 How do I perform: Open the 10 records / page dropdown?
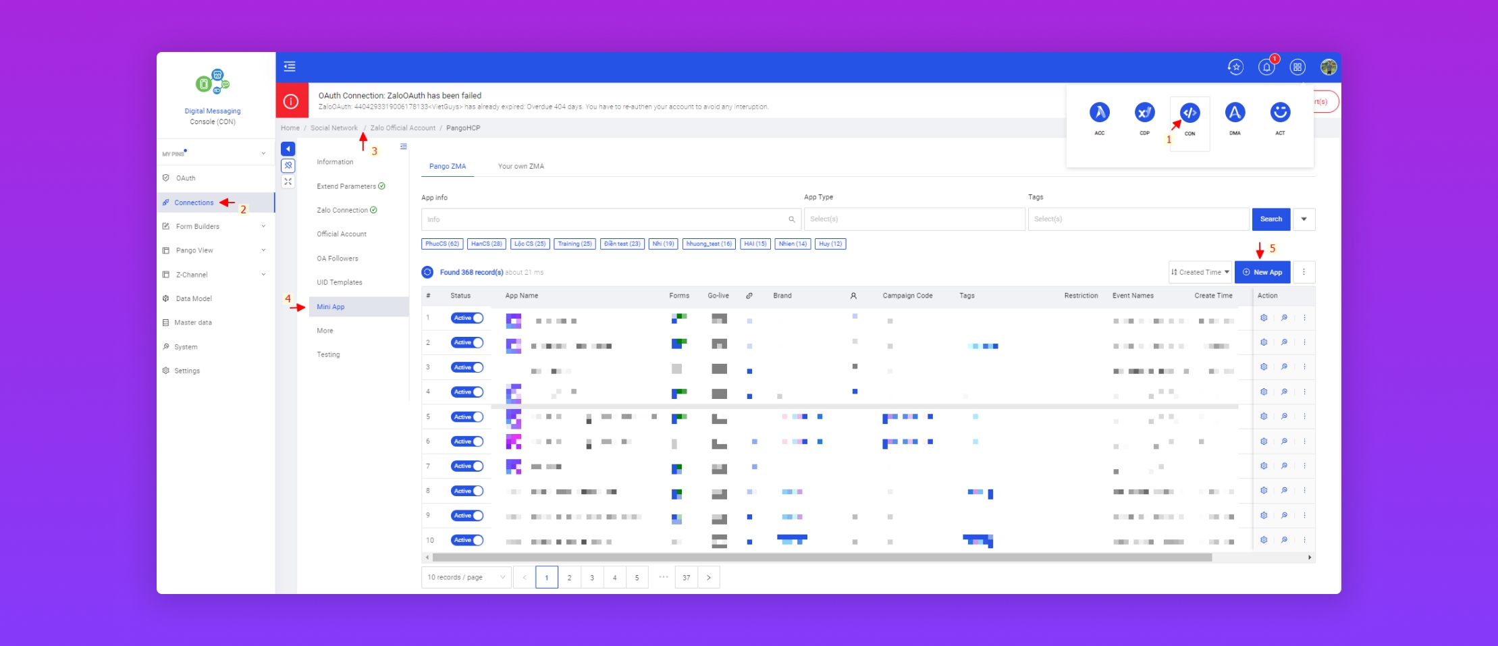tap(466, 577)
